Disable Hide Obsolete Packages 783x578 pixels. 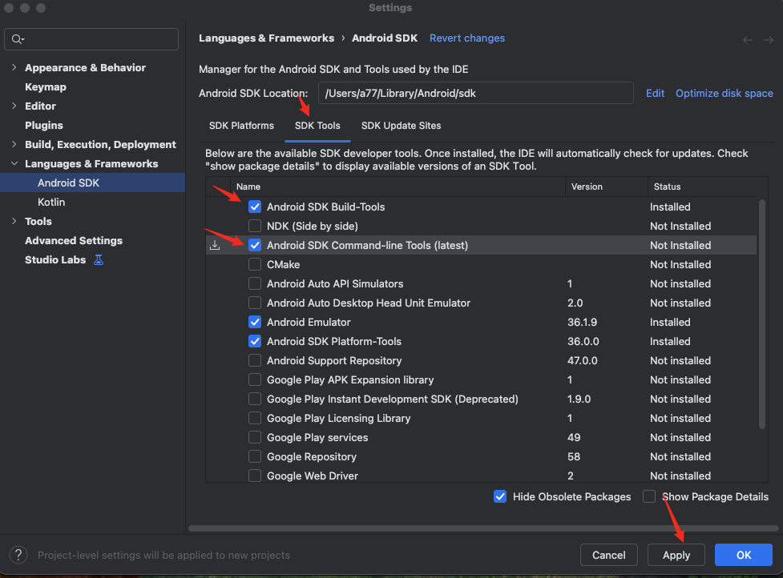[500, 496]
